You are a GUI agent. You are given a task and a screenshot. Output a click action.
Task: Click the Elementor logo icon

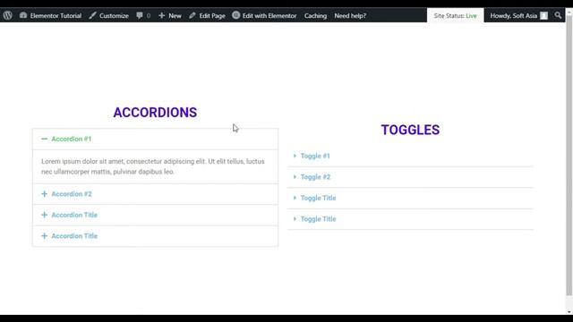point(236,15)
